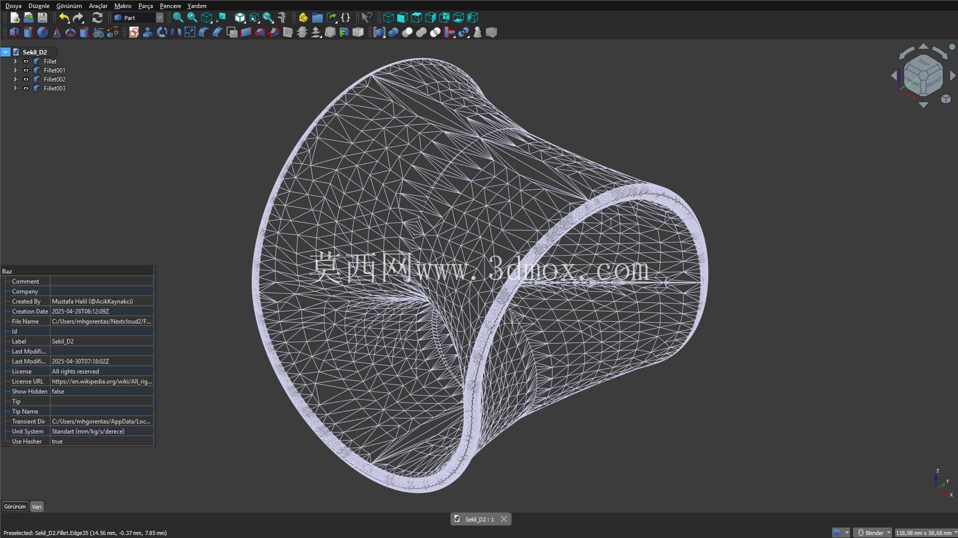
Task: Select the Boolean Union tool
Action: pyautogui.click(x=421, y=32)
